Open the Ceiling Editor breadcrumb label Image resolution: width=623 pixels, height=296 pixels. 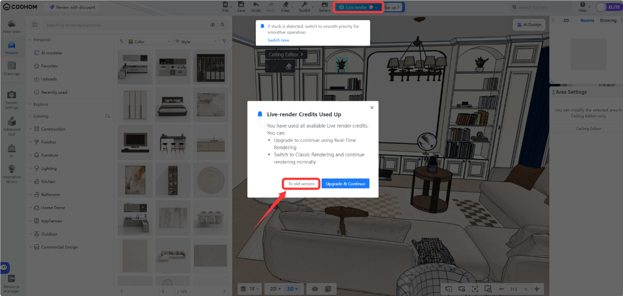pyautogui.click(x=287, y=54)
